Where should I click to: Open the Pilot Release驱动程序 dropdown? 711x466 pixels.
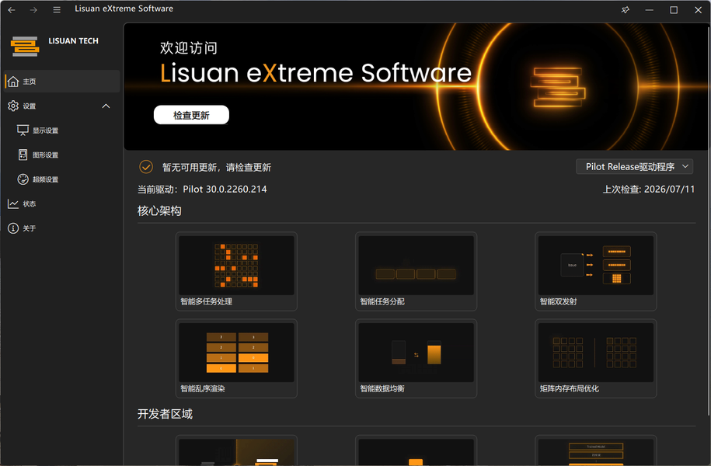[x=634, y=167]
